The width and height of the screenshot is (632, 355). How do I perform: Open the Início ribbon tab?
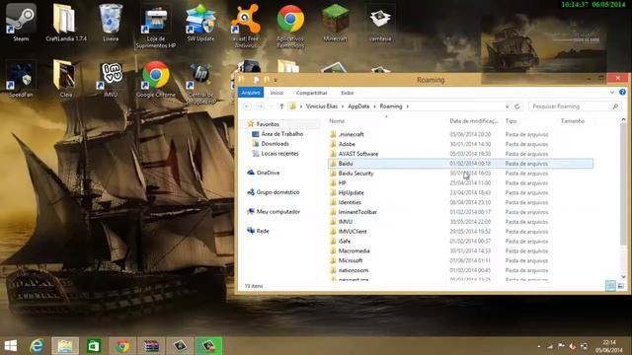[276, 93]
